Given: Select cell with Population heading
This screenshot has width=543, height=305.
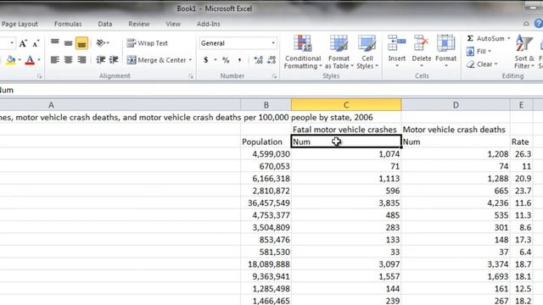Looking at the screenshot, I should coord(266,141).
